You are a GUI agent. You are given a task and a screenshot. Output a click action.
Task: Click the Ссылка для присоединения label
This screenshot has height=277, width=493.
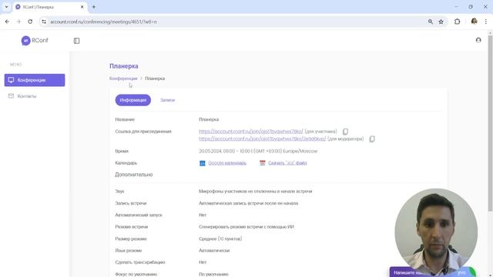click(143, 132)
